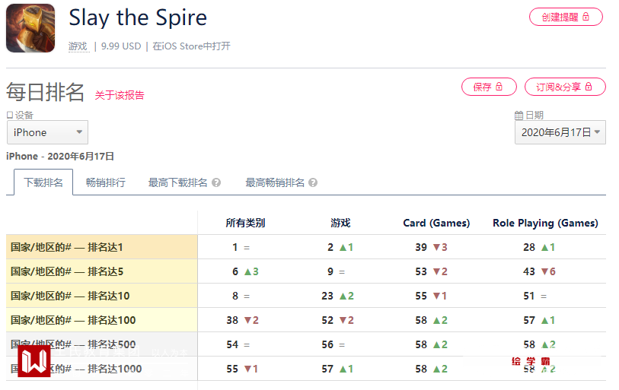Image resolution: width=619 pixels, height=390 pixels.
Task: Open the 关于该报告 link
Action: pos(120,95)
